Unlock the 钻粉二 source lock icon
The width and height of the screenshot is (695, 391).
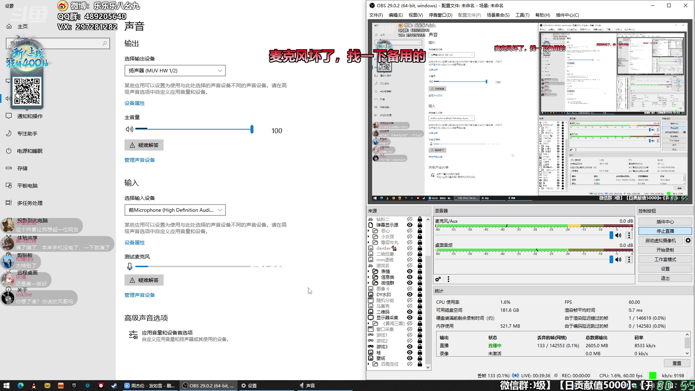[x=420, y=219]
